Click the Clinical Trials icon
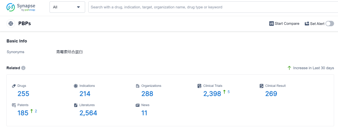Viewport: 338px width, 130px height. coord(199,86)
